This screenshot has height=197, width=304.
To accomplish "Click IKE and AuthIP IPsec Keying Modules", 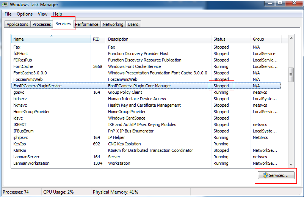I will point(142,125).
